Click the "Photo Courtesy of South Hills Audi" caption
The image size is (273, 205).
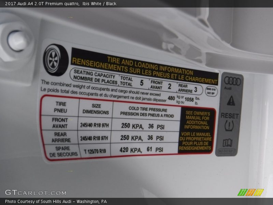point(38,202)
